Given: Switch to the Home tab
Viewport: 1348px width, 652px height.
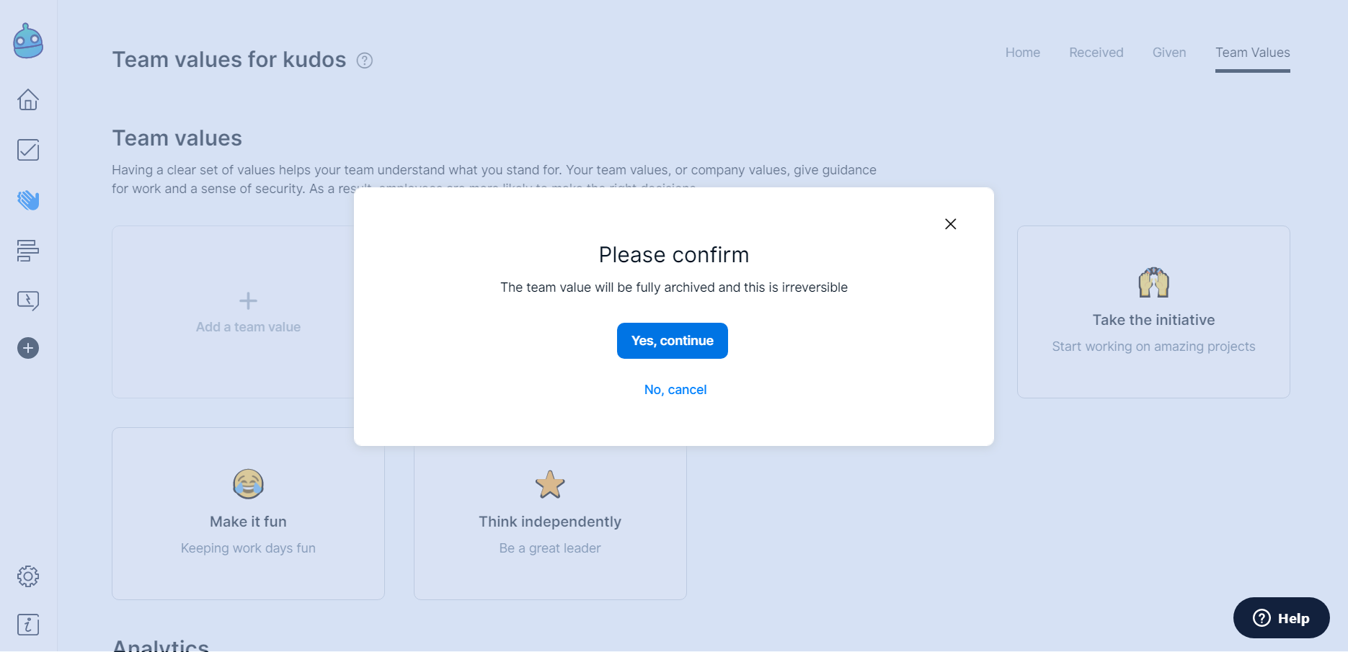Looking at the screenshot, I should tap(1023, 53).
